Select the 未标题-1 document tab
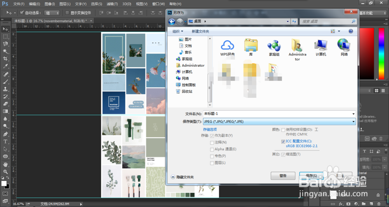 coord(51,21)
